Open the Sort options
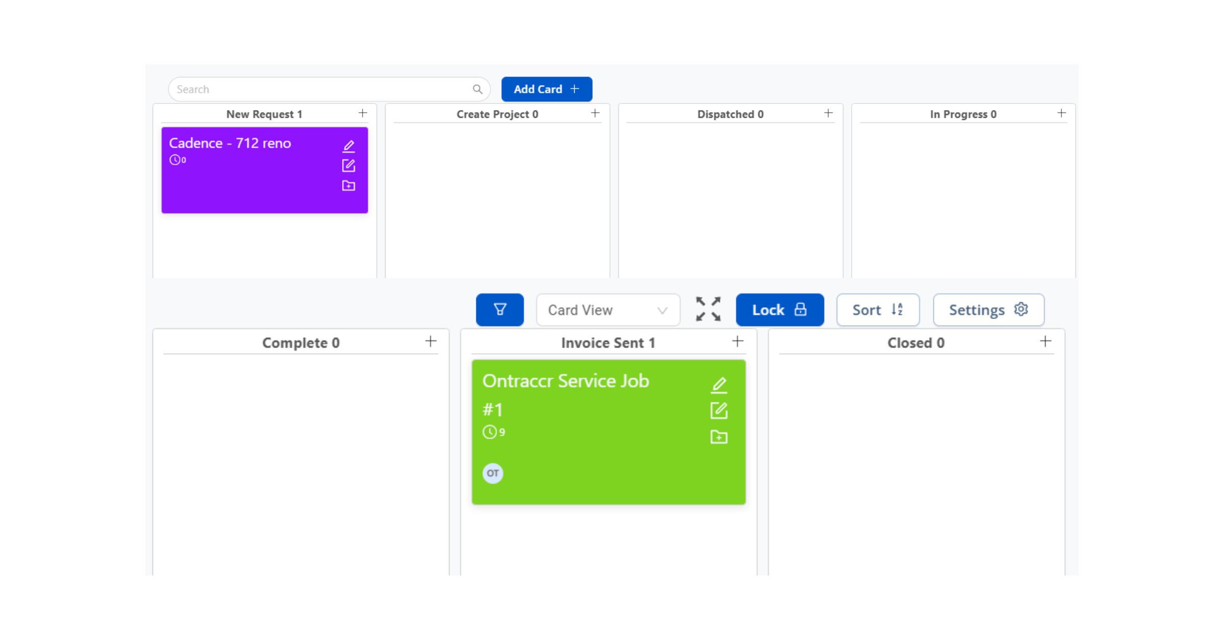 click(x=878, y=310)
